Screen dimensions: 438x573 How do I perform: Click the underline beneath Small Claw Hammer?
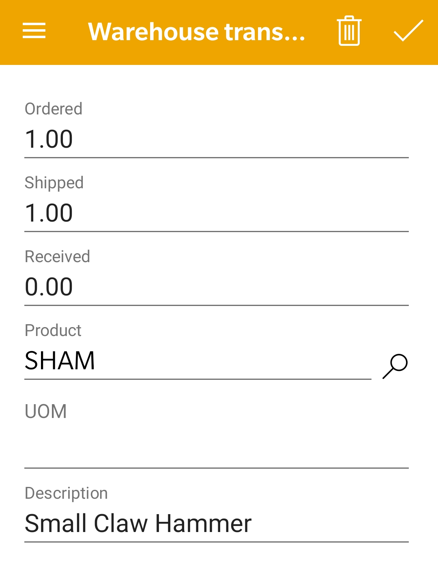[217, 542]
